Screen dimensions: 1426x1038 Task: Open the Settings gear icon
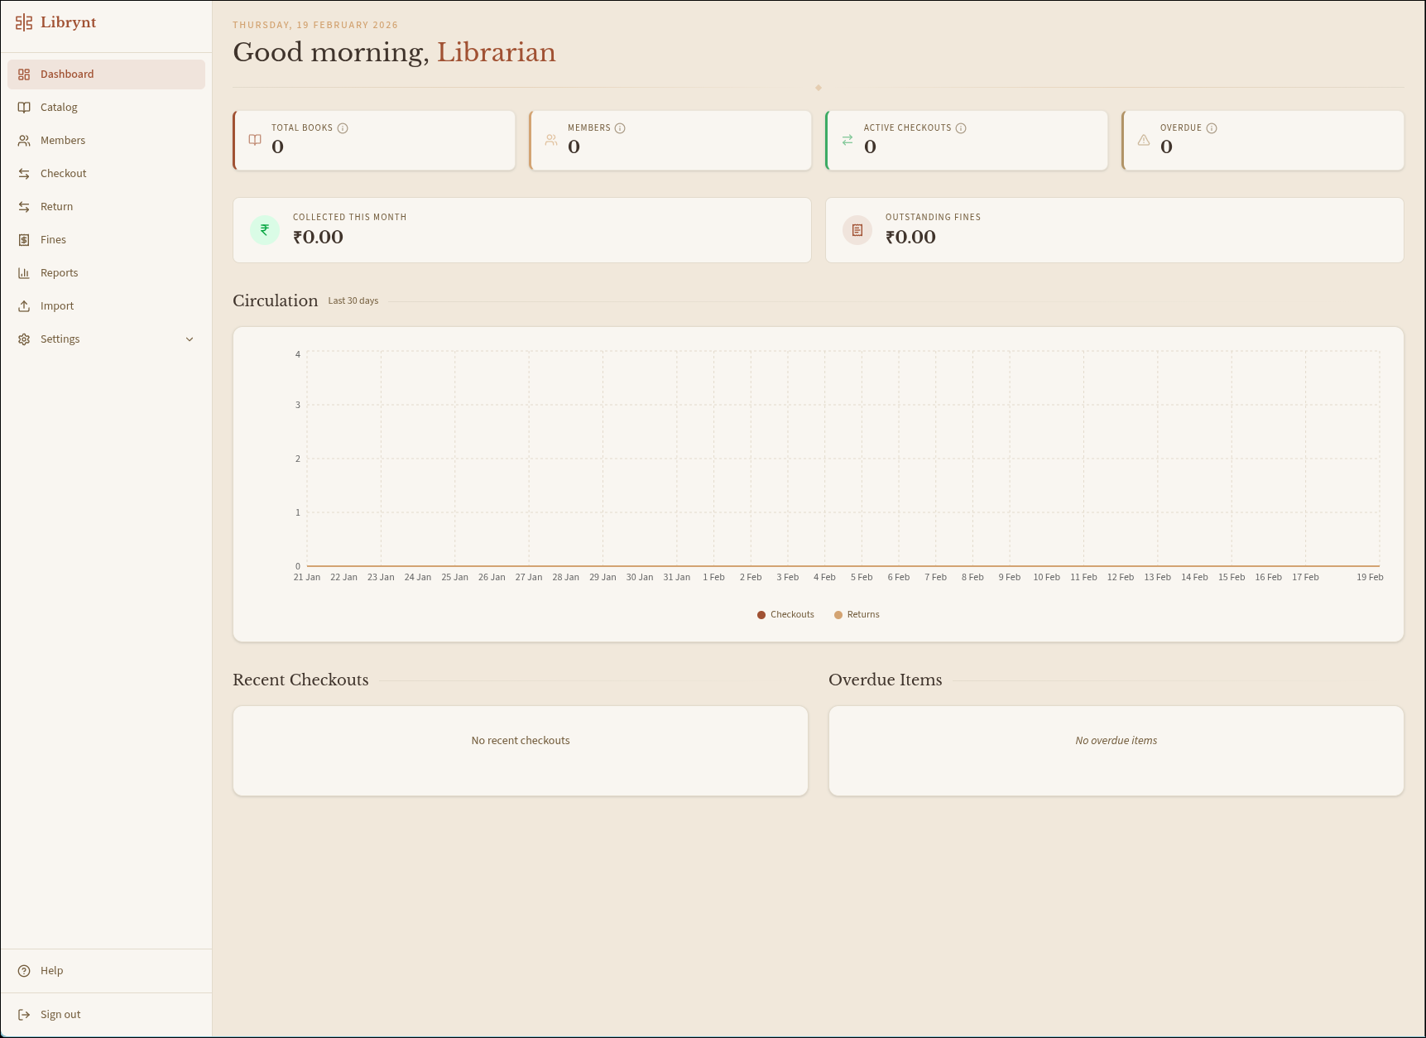(24, 339)
